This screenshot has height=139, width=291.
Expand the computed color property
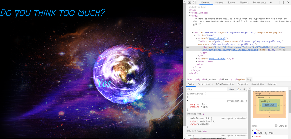(x=252, y=130)
